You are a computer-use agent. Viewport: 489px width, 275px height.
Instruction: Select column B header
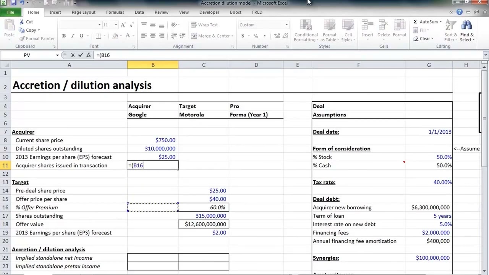[153, 65]
